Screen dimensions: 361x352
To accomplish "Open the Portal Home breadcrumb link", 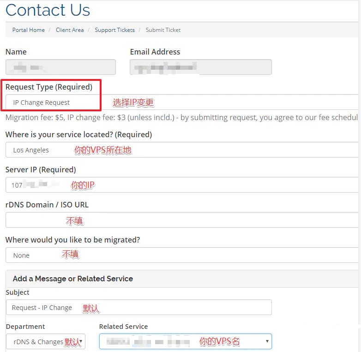I will (x=29, y=30).
